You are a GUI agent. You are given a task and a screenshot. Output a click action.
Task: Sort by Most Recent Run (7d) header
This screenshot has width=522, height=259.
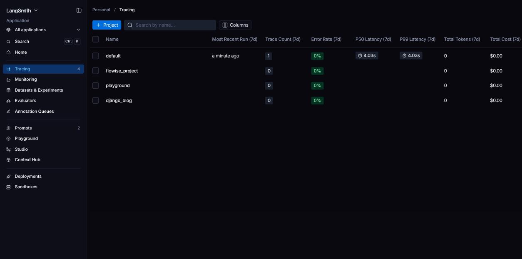[235, 39]
